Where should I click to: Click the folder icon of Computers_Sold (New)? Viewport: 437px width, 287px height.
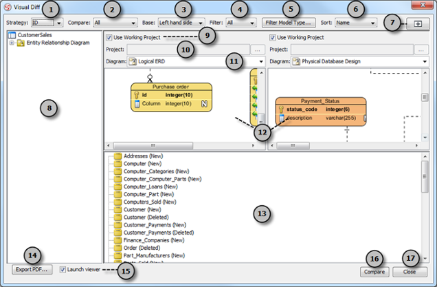(118, 202)
